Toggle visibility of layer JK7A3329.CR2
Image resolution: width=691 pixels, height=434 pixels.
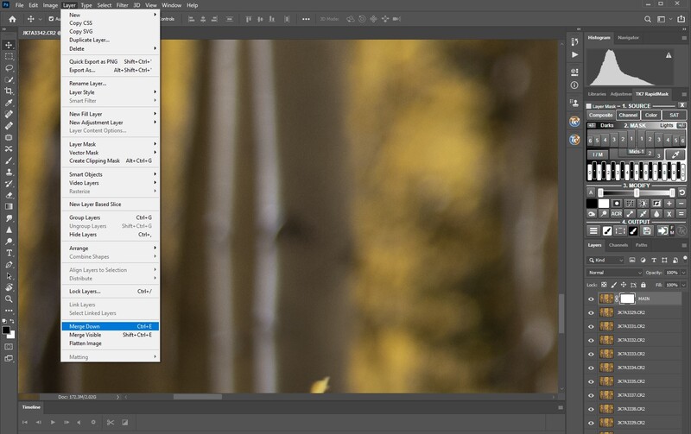(x=591, y=313)
